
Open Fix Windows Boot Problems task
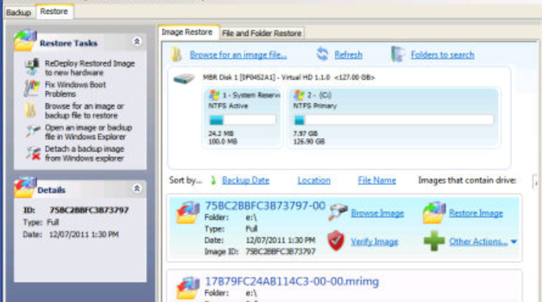pyautogui.click(x=75, y=89)
